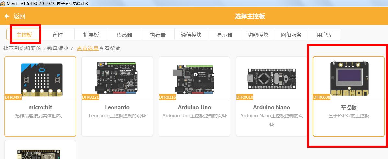Open the 扩展板 tab
Viewport: 388px width, 159px height.
point(91,35)
